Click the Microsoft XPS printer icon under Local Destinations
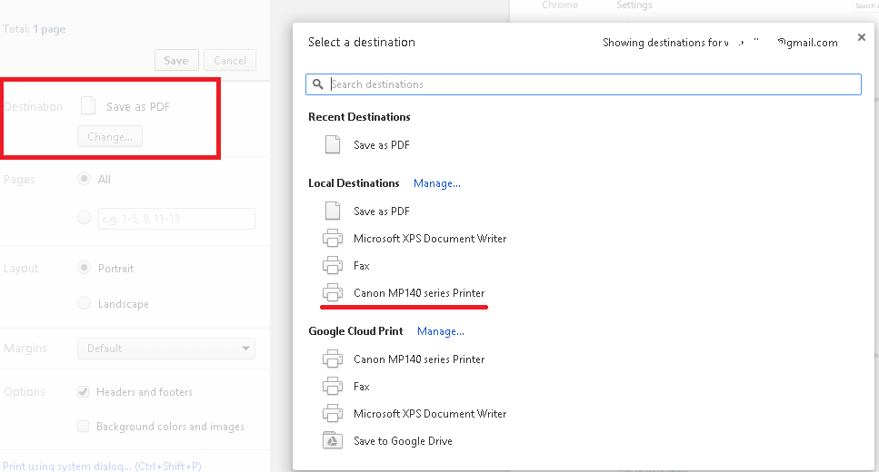The width and height of the screenshot is (879, 472). (333, 239)
